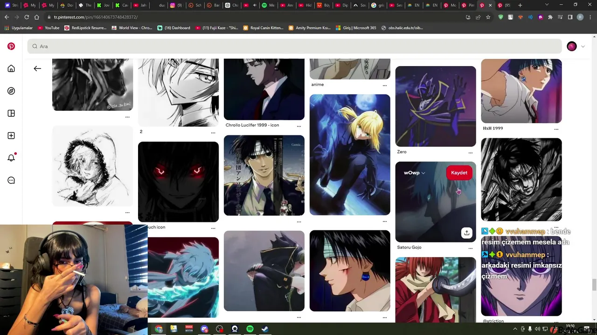Expand the account chevron next to avatar

[x=583, y=47]
